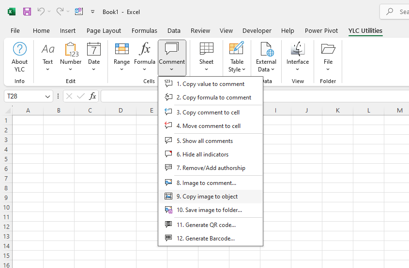This screenshot has width=409, height=268.
Task: Click Show all comments menu entry
Action: [204, 141]
